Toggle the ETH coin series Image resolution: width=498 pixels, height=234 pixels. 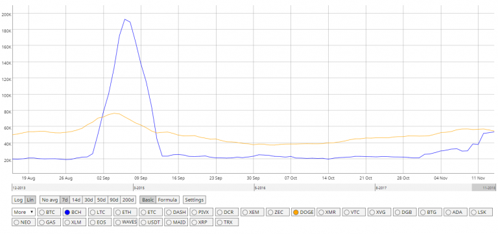124,213
